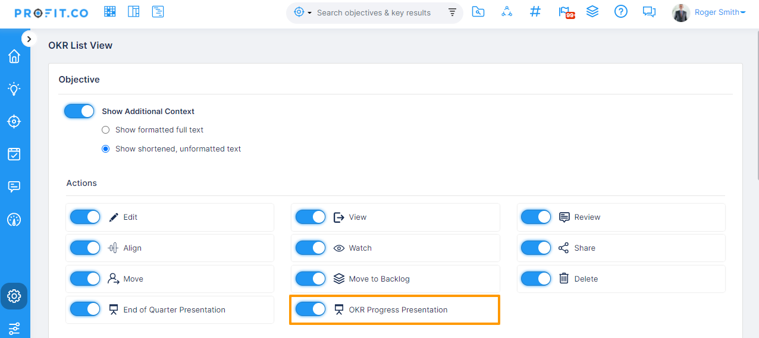The width and height of the screenshot is (759, 338).
Task: Click the Delete trash icon
Action: pos(564,279)
